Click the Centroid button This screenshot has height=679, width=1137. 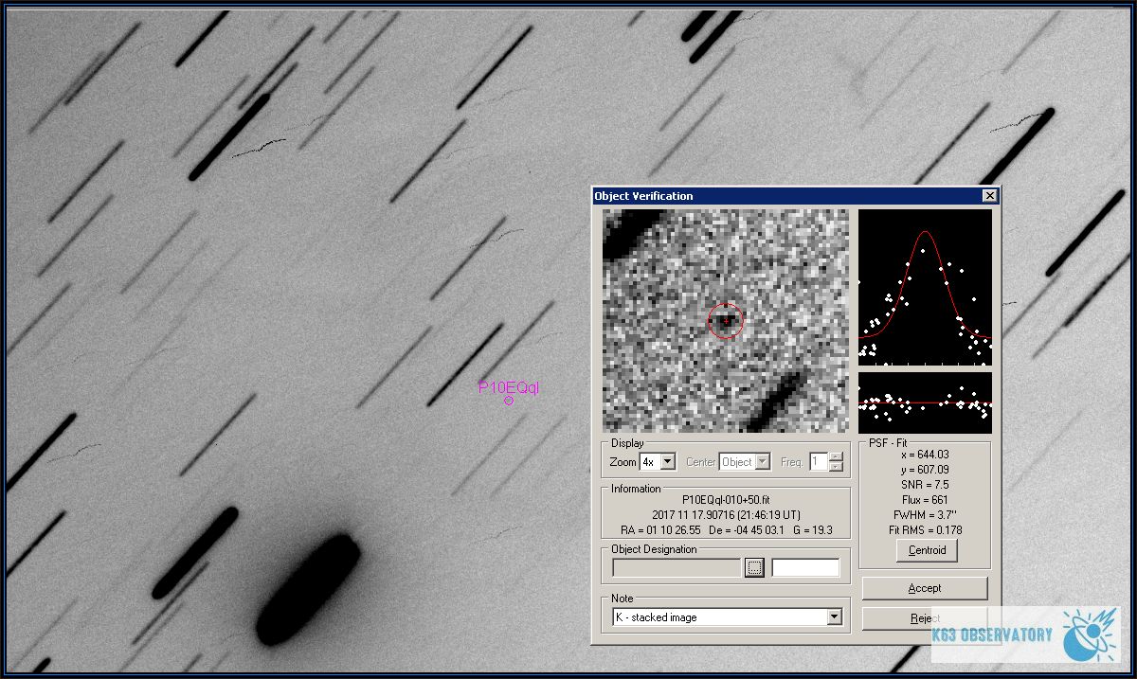[x=927, y=550]
